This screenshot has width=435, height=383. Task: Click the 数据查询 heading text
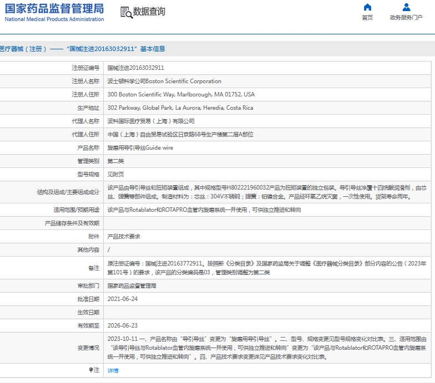pyautogui.click(x=149, y=11)
